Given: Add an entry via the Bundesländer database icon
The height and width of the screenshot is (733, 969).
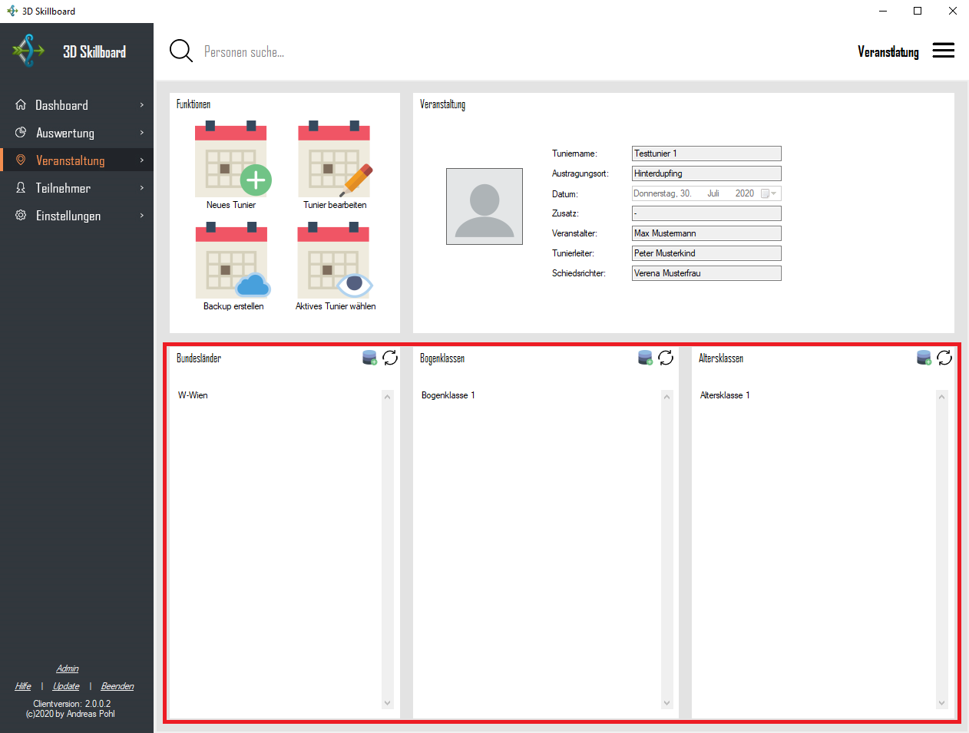Looking at the screenshot, I should click(369, 358).
